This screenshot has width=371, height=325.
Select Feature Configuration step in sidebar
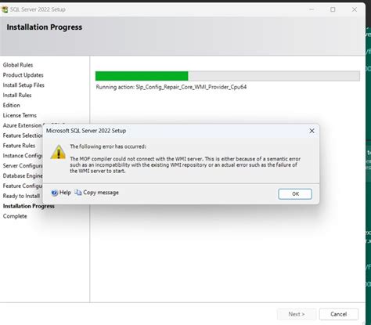23,186
